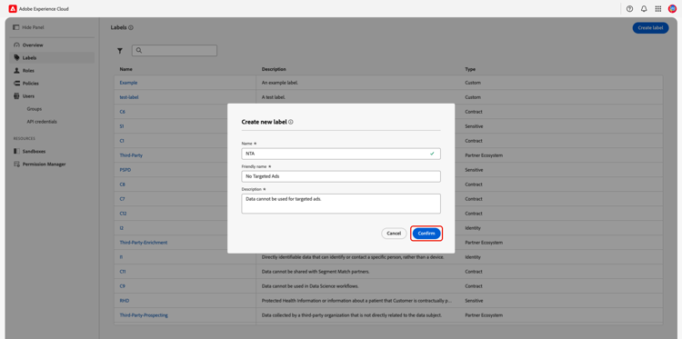
Task: Click the Adobe Experience Cloud logo
Action: click(13, 9)
